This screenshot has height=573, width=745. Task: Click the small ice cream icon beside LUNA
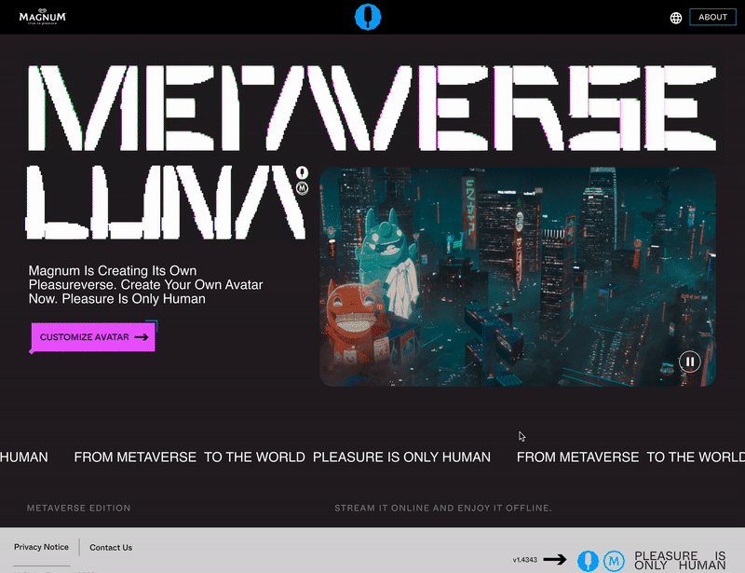click(x=302, y=172)
